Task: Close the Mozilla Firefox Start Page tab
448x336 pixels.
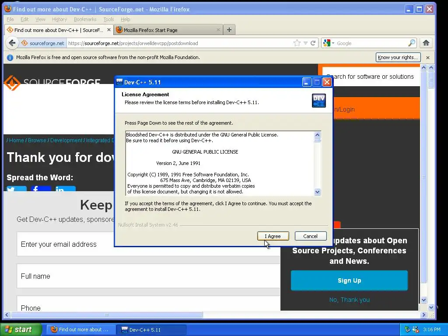Action: (x=218, y=30)
